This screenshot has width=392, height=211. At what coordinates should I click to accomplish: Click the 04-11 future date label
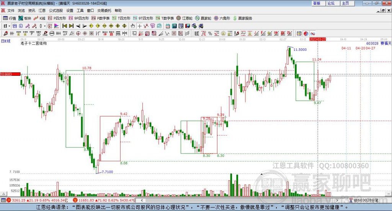[346, 48]
